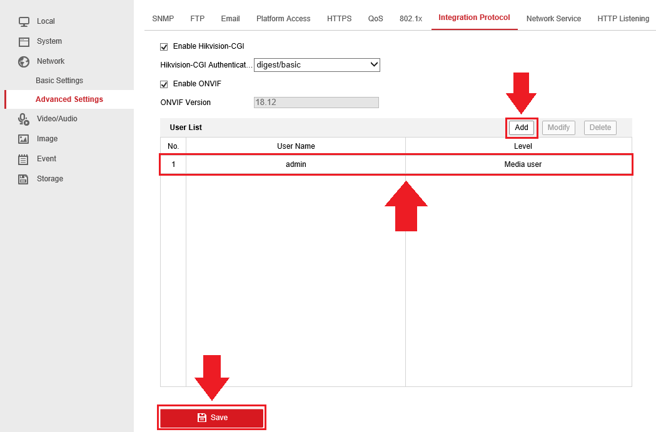This screenshot has width=656, height=432.
Task: Select Advanced Settings in the sidebar
Action: tap(69, 99)
